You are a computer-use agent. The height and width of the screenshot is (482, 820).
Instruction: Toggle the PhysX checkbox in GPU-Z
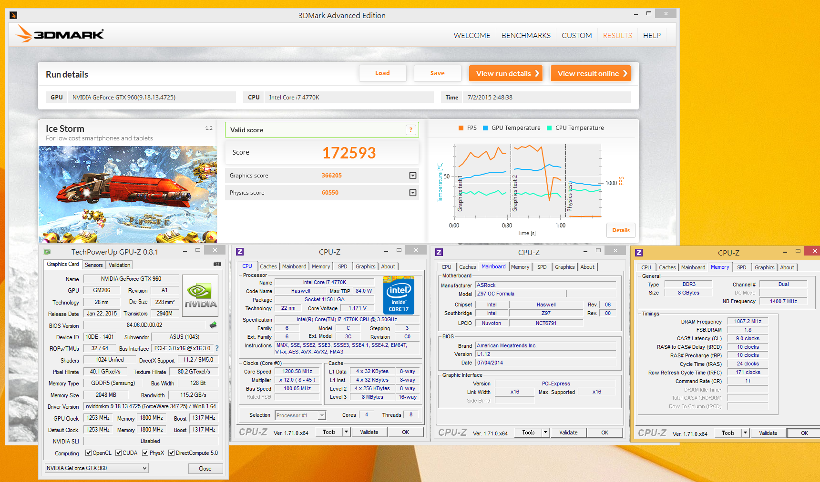[145, 453]
